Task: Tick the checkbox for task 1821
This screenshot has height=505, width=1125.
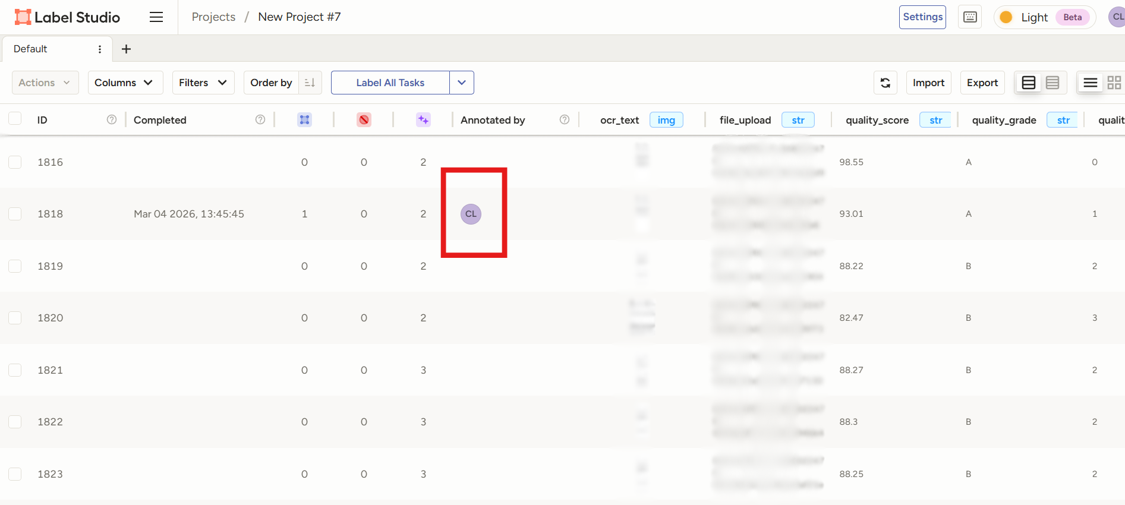Action: (x=15, y=370)
